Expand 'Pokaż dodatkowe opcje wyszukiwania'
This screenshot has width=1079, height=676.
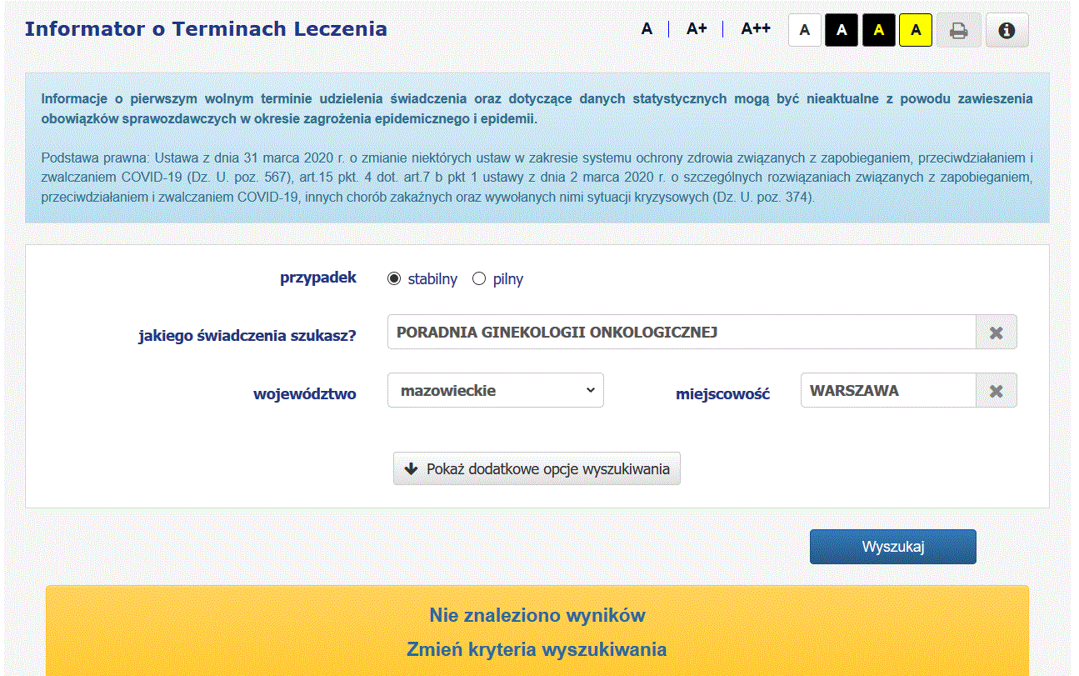[x=537, y=468]
